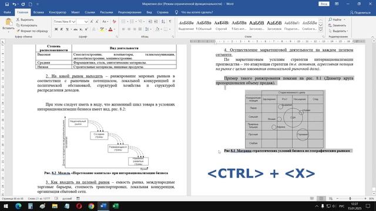Click Найти to search the document
Screen dimensions: 376x211
pyautogui.click(x=337, y=19)
